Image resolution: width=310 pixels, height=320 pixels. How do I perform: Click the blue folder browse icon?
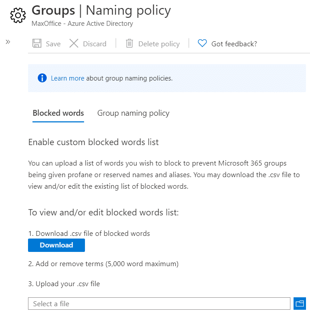[300, 304]
